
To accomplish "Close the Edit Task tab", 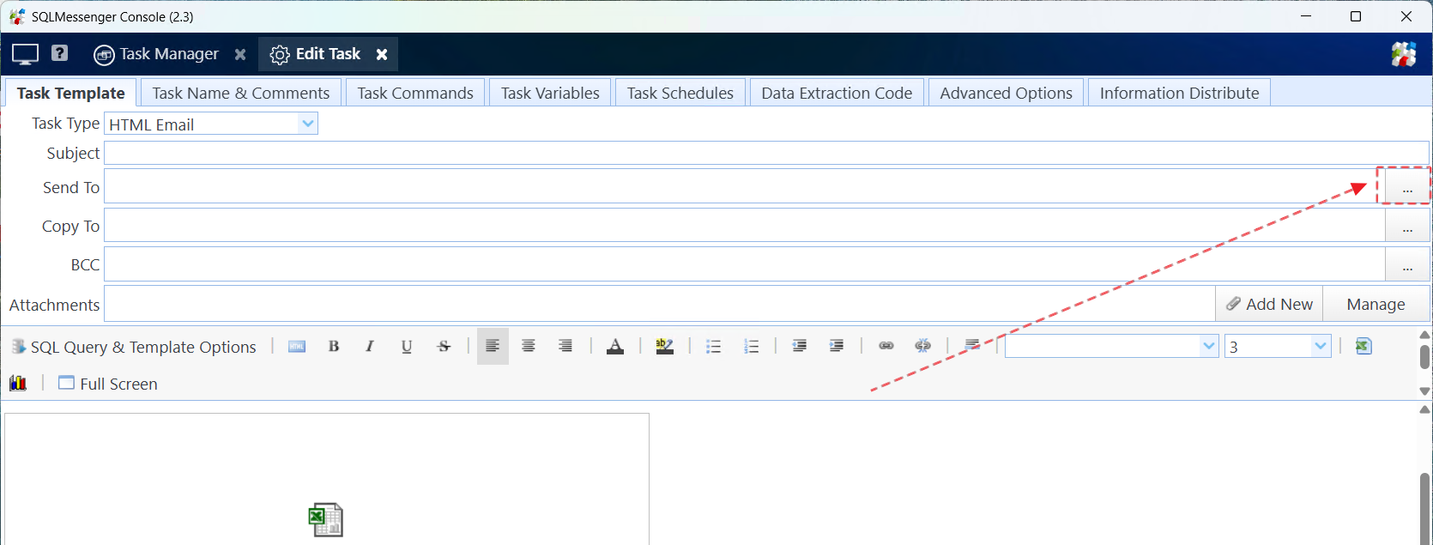I will click(382, 54).
